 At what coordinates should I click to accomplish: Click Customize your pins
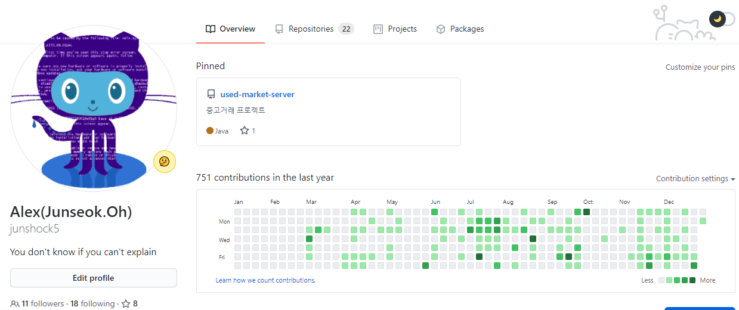(700, 67)
